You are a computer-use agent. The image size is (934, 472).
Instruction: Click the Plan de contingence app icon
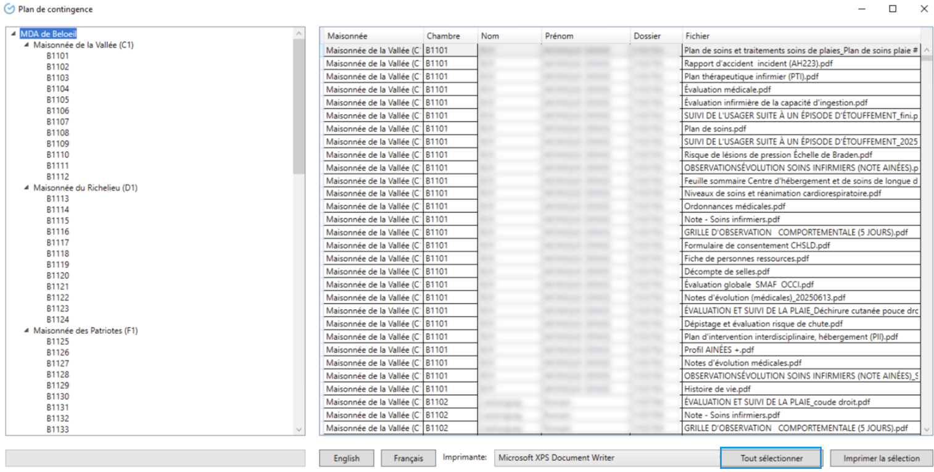click(9, 9)
